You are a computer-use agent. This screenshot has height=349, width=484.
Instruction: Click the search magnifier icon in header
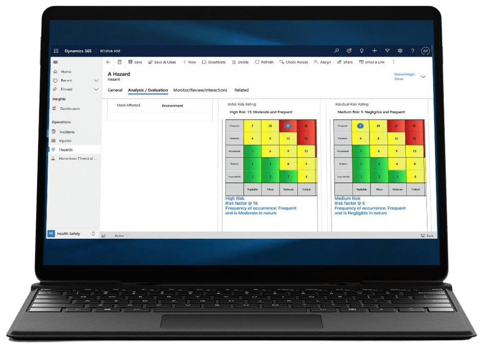336,51
